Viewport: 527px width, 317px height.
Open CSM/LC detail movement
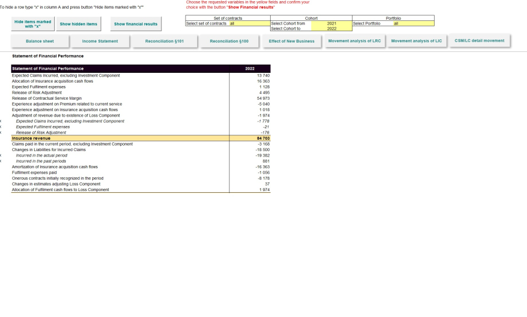(479, 41)
